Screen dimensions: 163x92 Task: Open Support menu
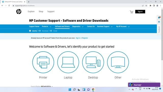51,11
